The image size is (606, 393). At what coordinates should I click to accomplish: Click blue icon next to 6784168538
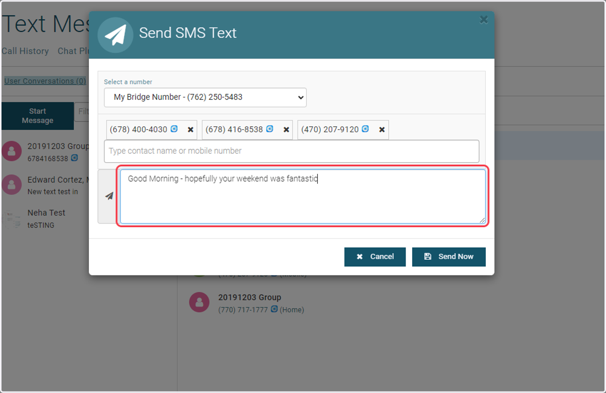74,158
